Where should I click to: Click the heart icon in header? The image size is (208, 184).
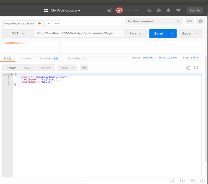coord(178,10)
